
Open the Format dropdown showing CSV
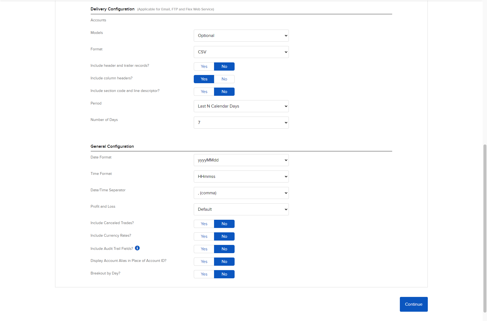(241, 52)
